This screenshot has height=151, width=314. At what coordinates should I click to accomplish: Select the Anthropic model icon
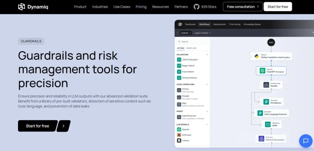point(179,135)
